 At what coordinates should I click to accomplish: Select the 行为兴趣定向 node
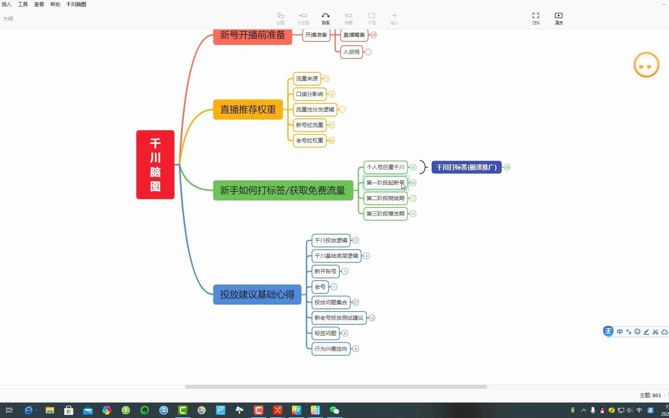(331, 349)
